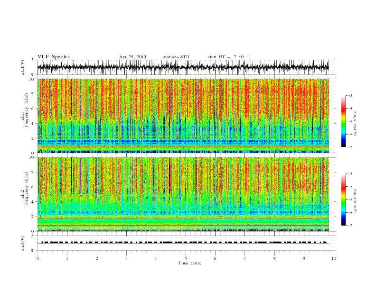Click the "ch.3(V)" axis label

tap(23, 243)
